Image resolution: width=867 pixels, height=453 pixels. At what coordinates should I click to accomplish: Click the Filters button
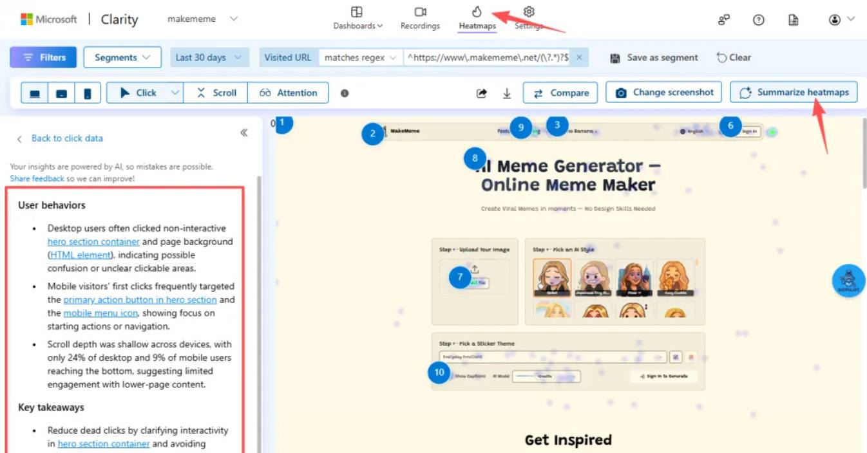(43, 57)
